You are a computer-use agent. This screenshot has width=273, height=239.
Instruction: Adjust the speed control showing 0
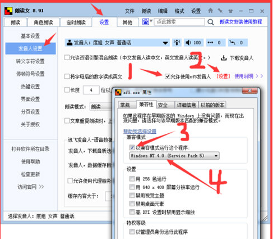(215, 43)
